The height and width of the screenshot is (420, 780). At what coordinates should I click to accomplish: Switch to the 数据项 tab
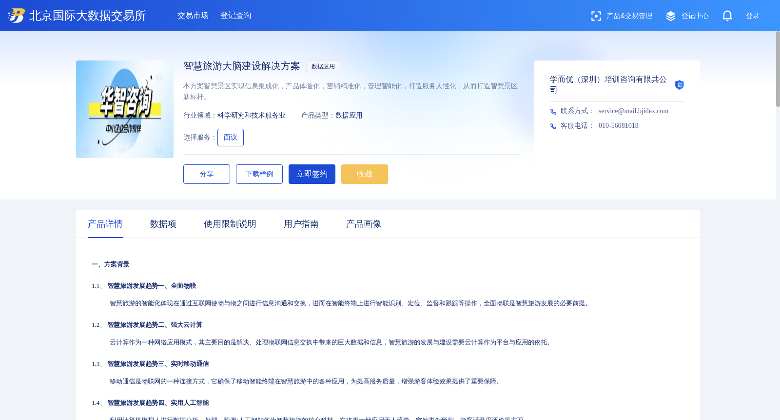[x=163, y=224]
